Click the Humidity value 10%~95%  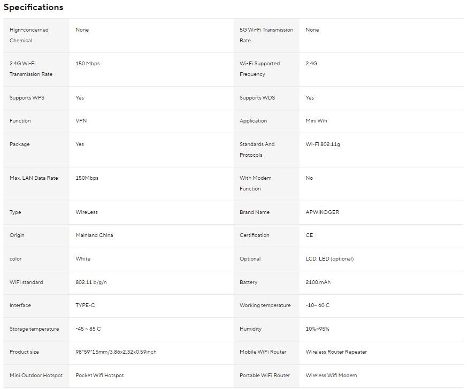(x=317, y=329)
